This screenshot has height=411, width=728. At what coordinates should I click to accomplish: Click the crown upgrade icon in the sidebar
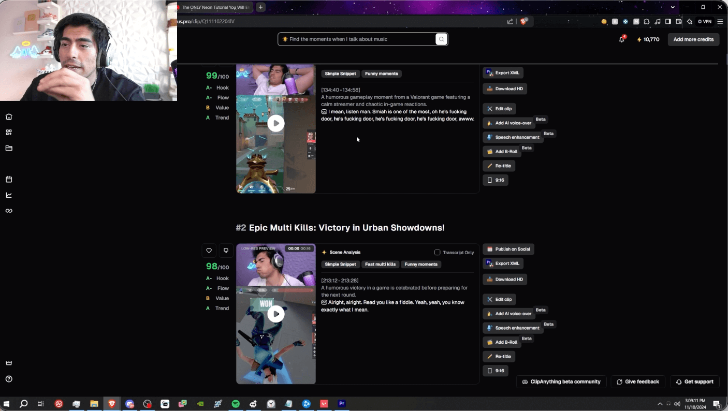(x=9, y=363)
